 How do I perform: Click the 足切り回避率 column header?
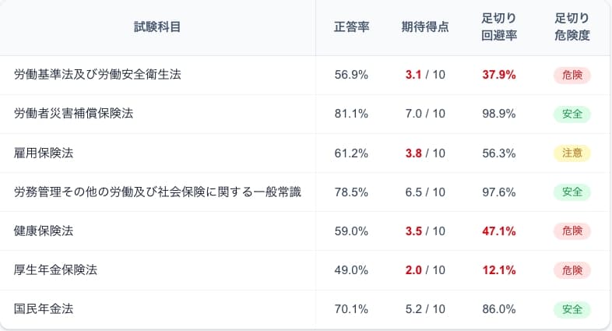(x=499, y=26)
